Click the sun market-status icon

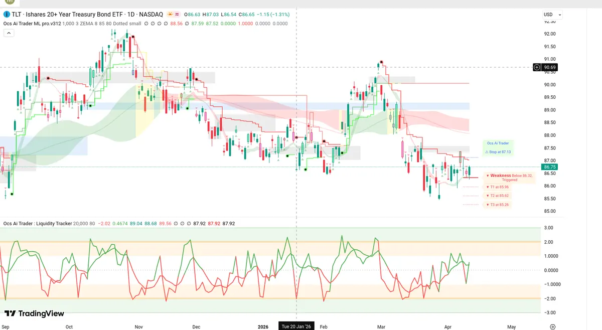[x=170, y=15]
